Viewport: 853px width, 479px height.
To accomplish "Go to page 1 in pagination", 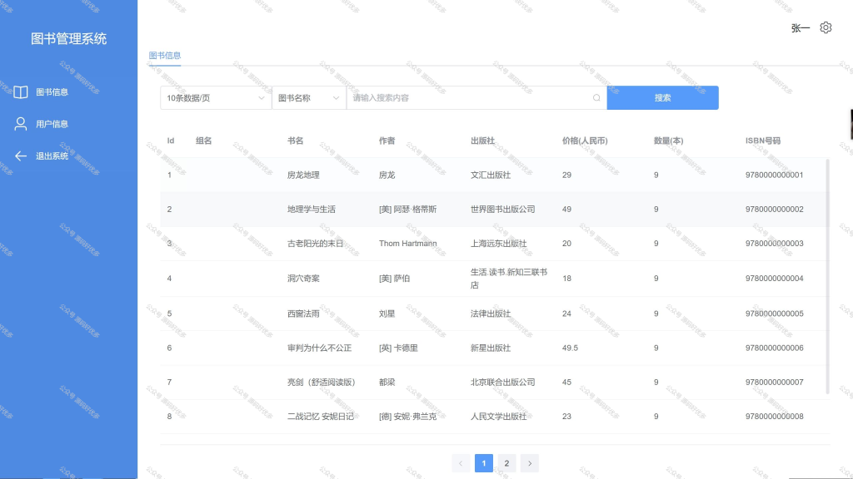I will [x=484, y=463].
